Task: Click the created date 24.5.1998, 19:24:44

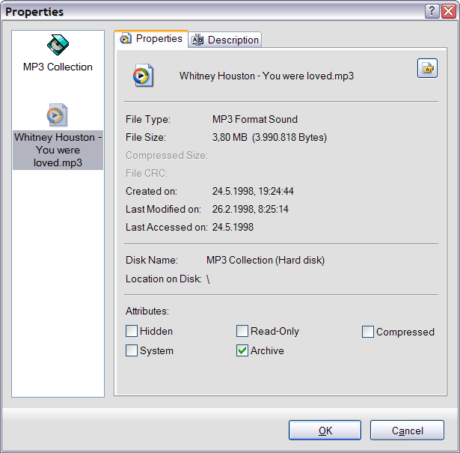Action: (x=253, y=192)
